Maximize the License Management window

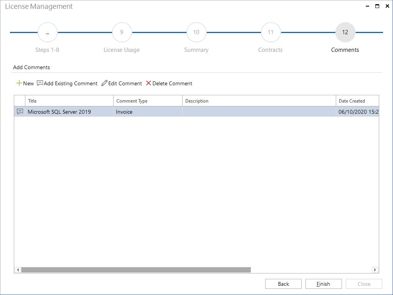[377, 6]
